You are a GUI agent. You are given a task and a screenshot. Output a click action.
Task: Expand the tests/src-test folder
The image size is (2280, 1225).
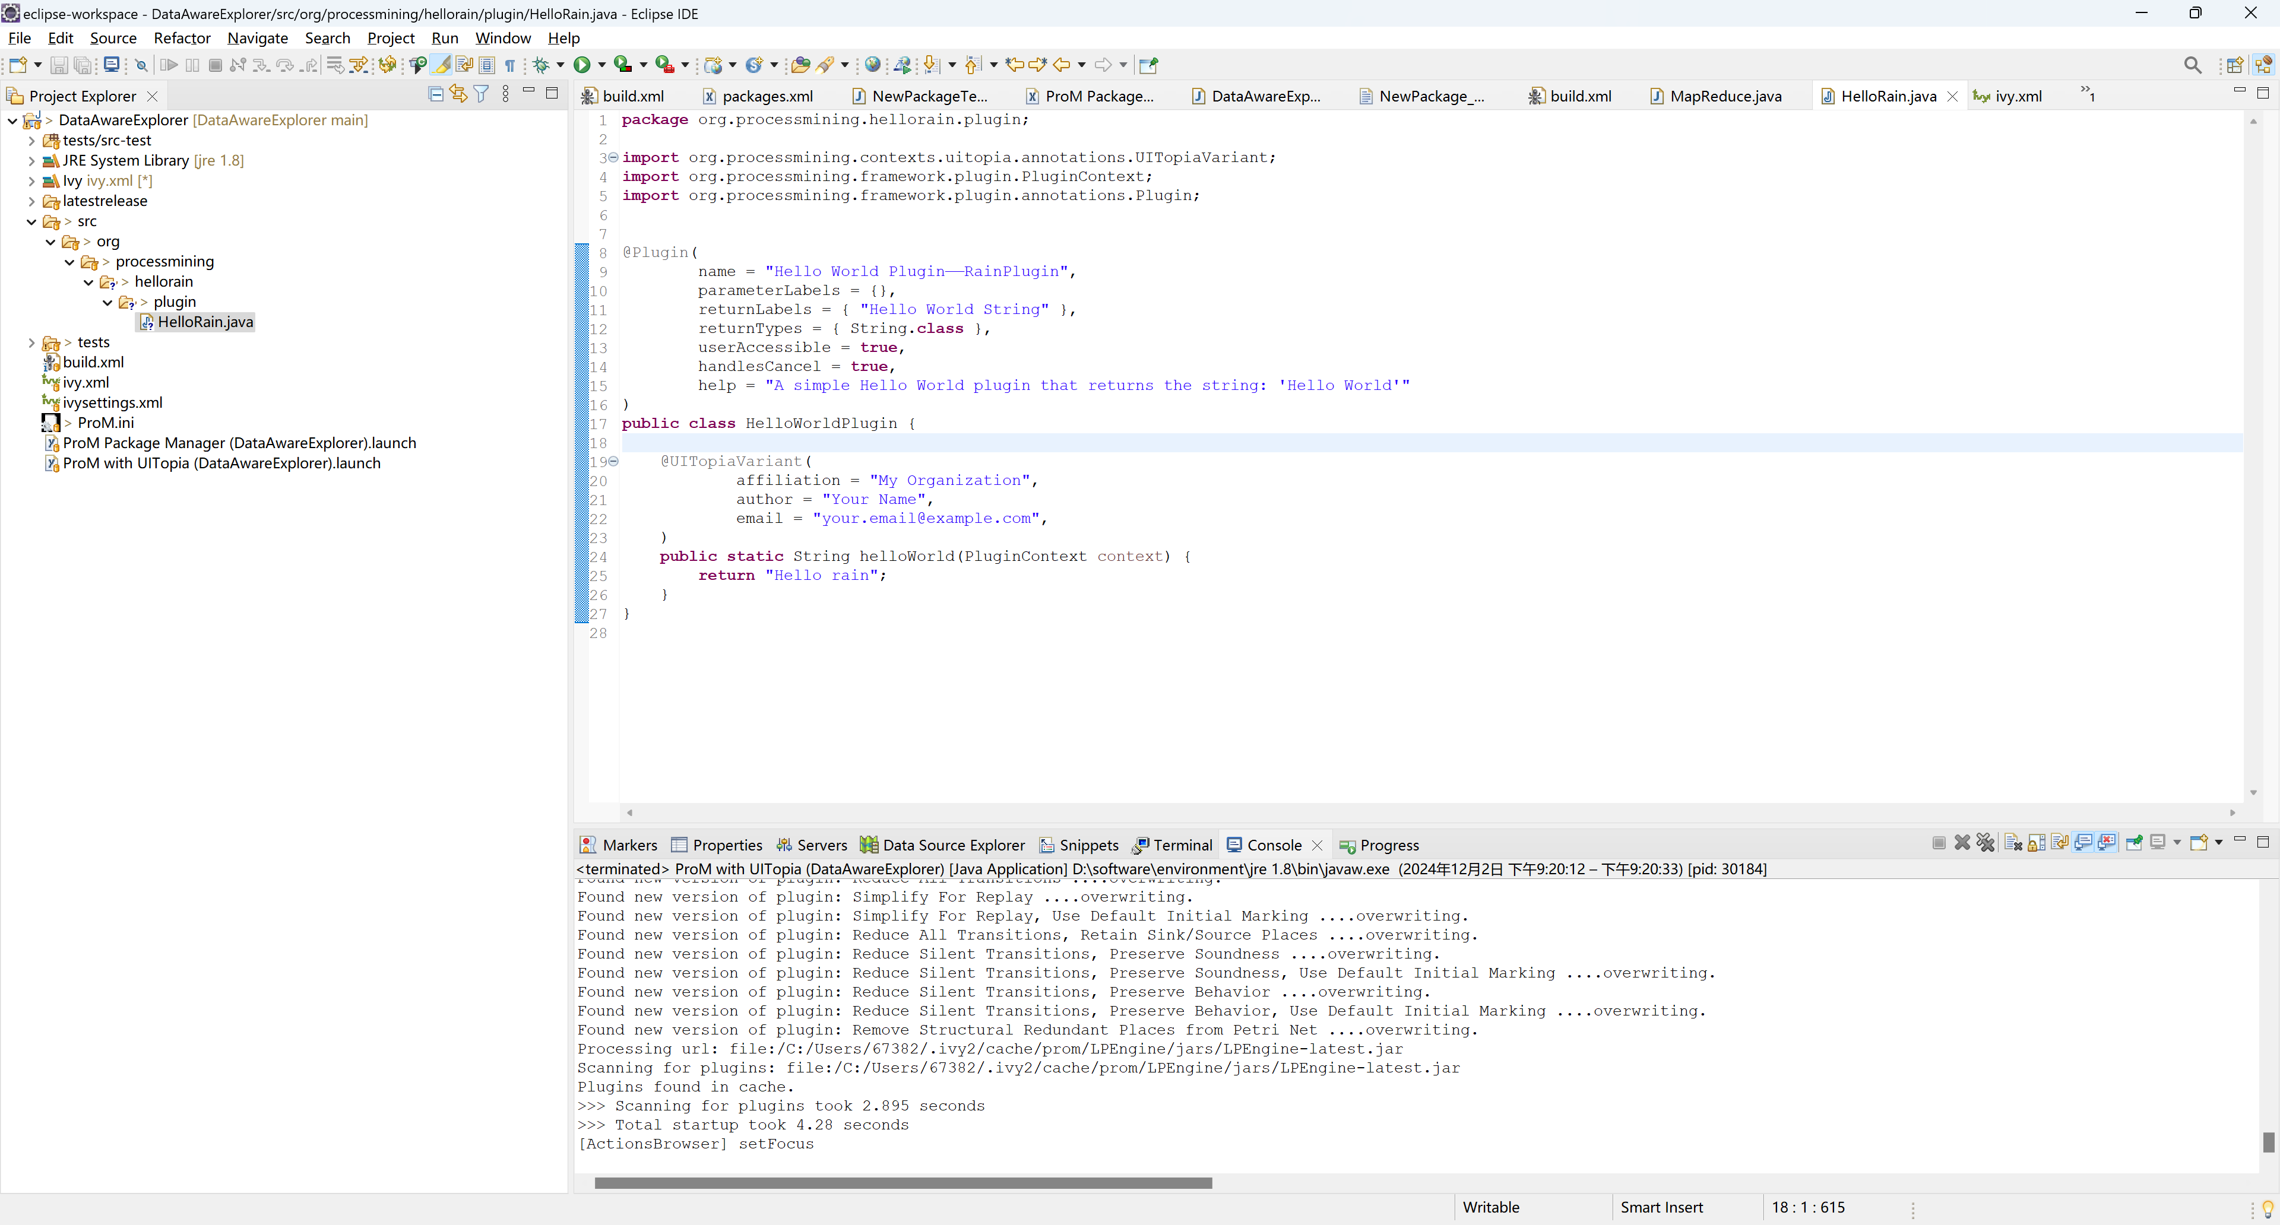pos(32,141)
